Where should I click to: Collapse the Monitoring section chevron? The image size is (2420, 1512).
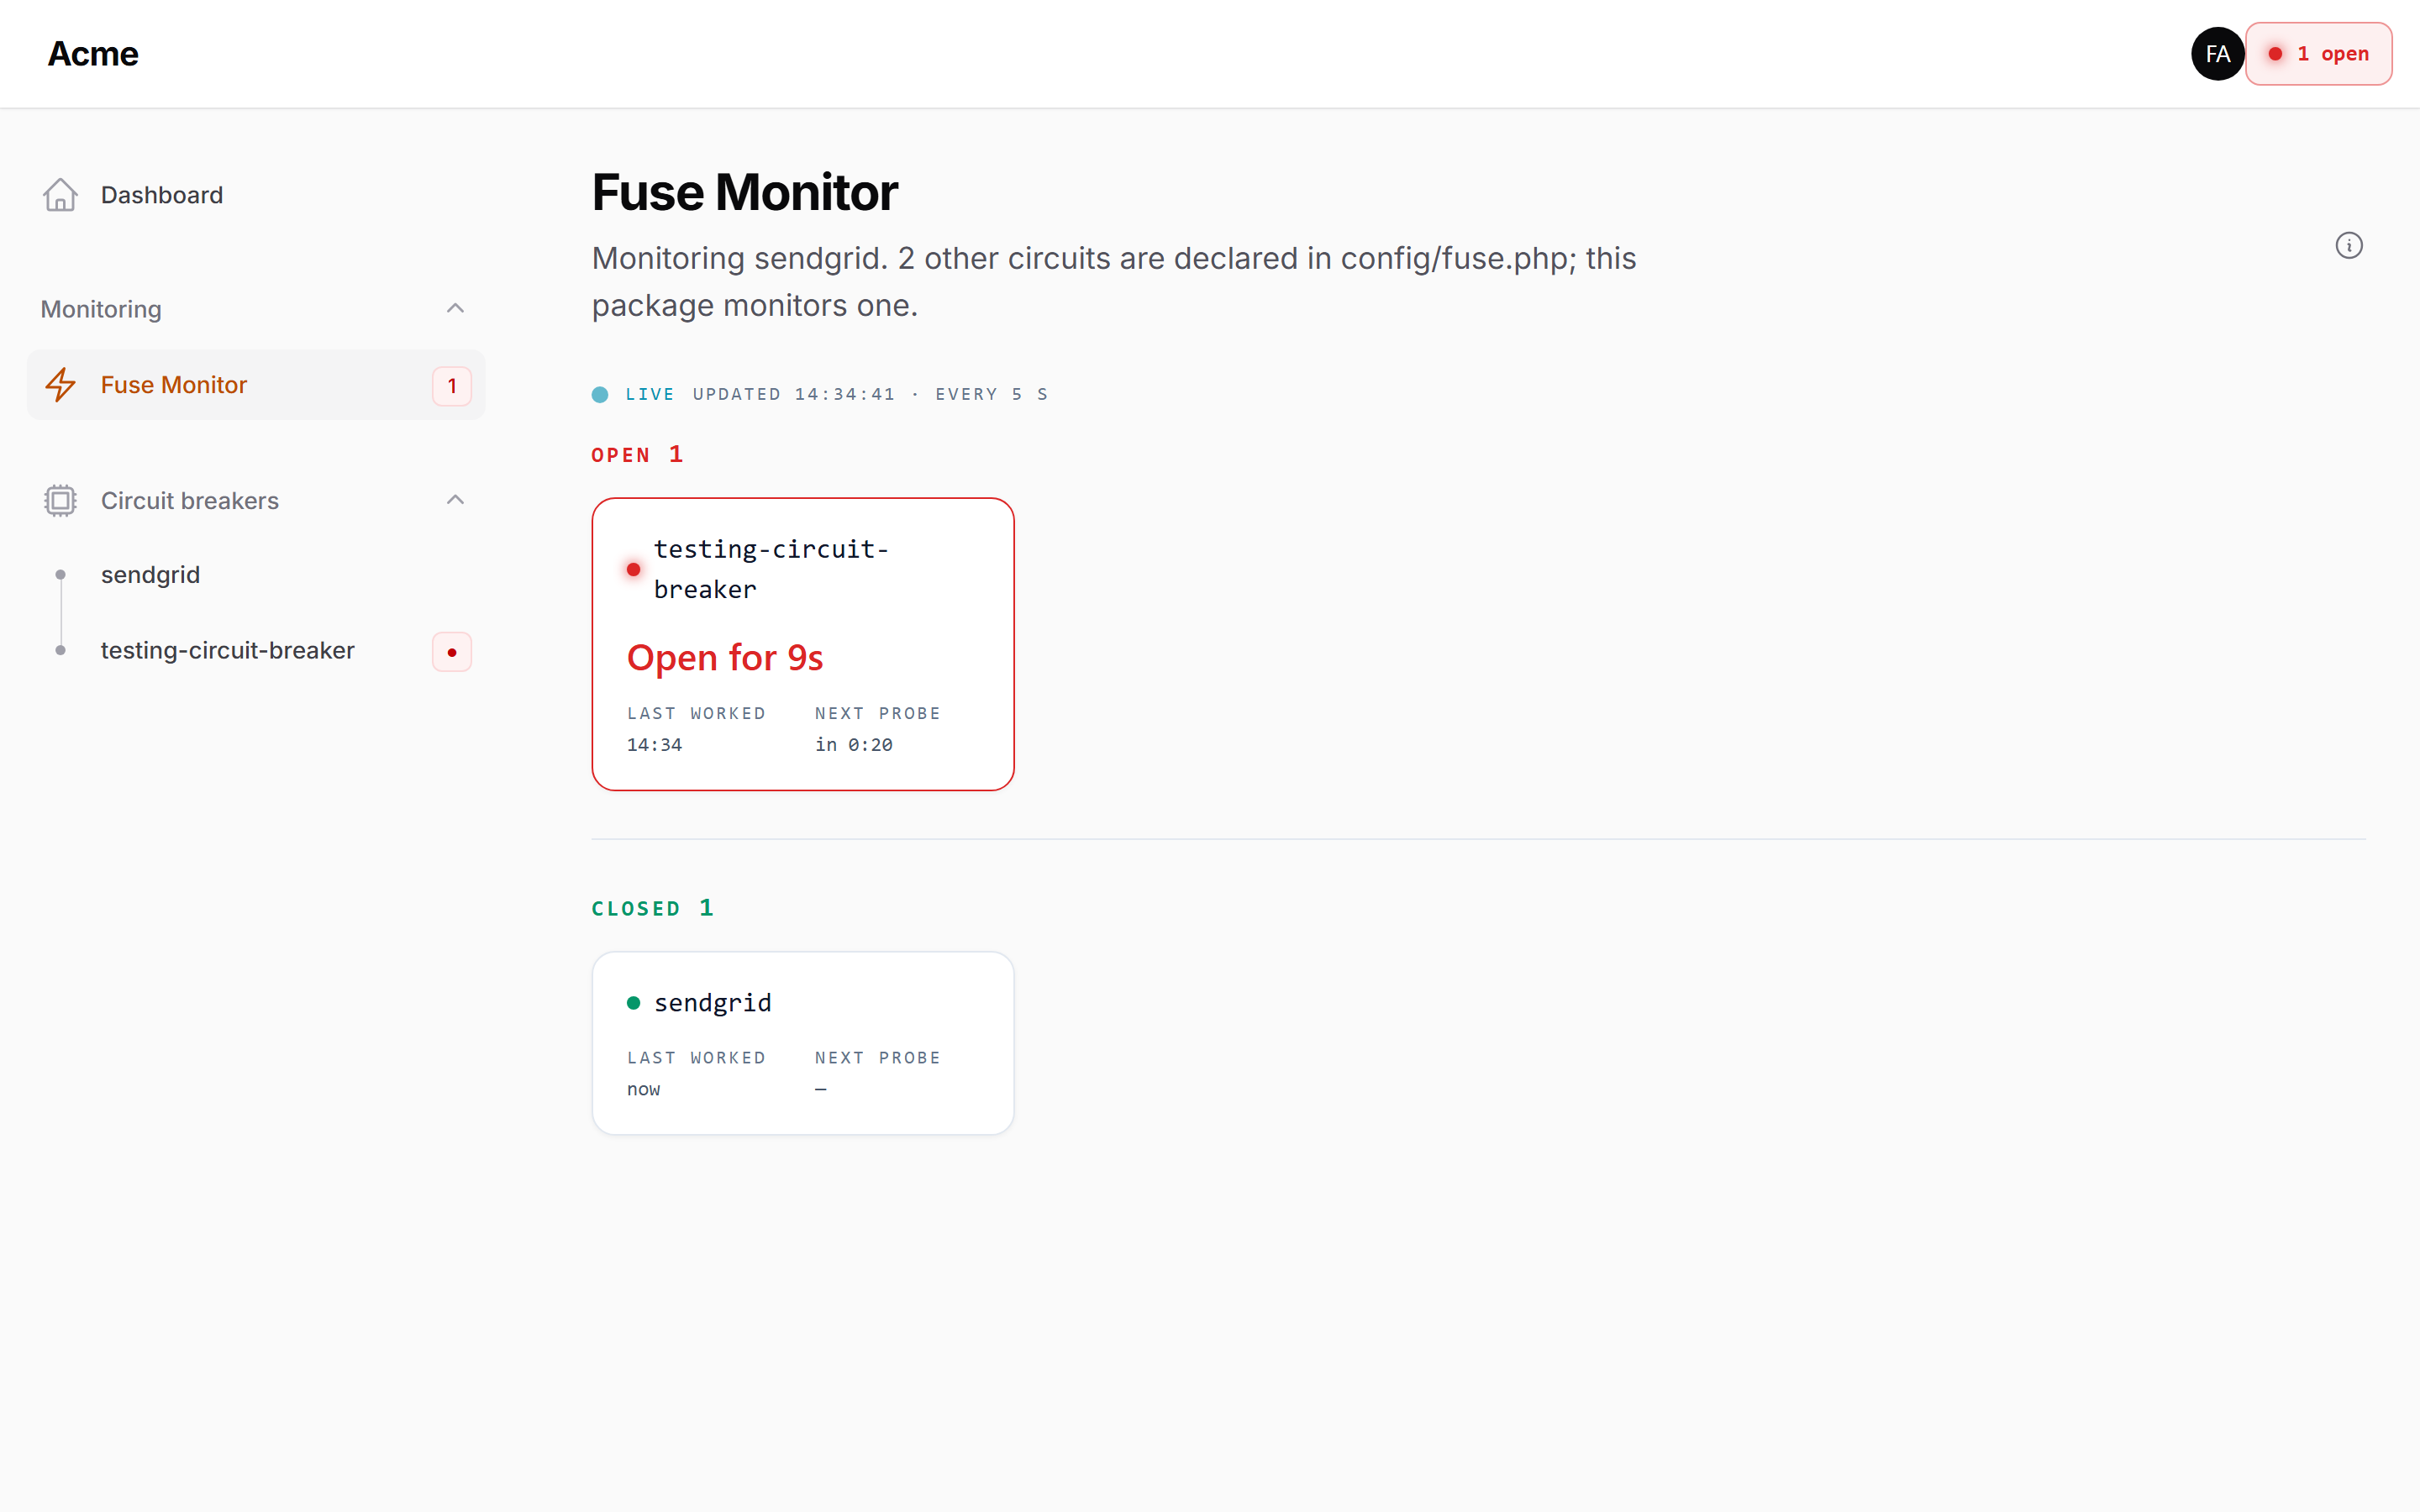[455, 308]
